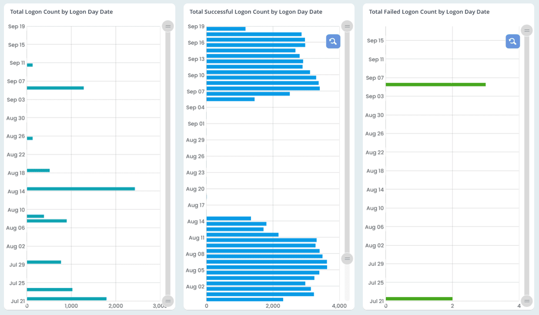Image resolution: width=539 pixels, height=315 pixels.
Task: Click top scroll handle of Successful Logon chart
Action: 347,27
